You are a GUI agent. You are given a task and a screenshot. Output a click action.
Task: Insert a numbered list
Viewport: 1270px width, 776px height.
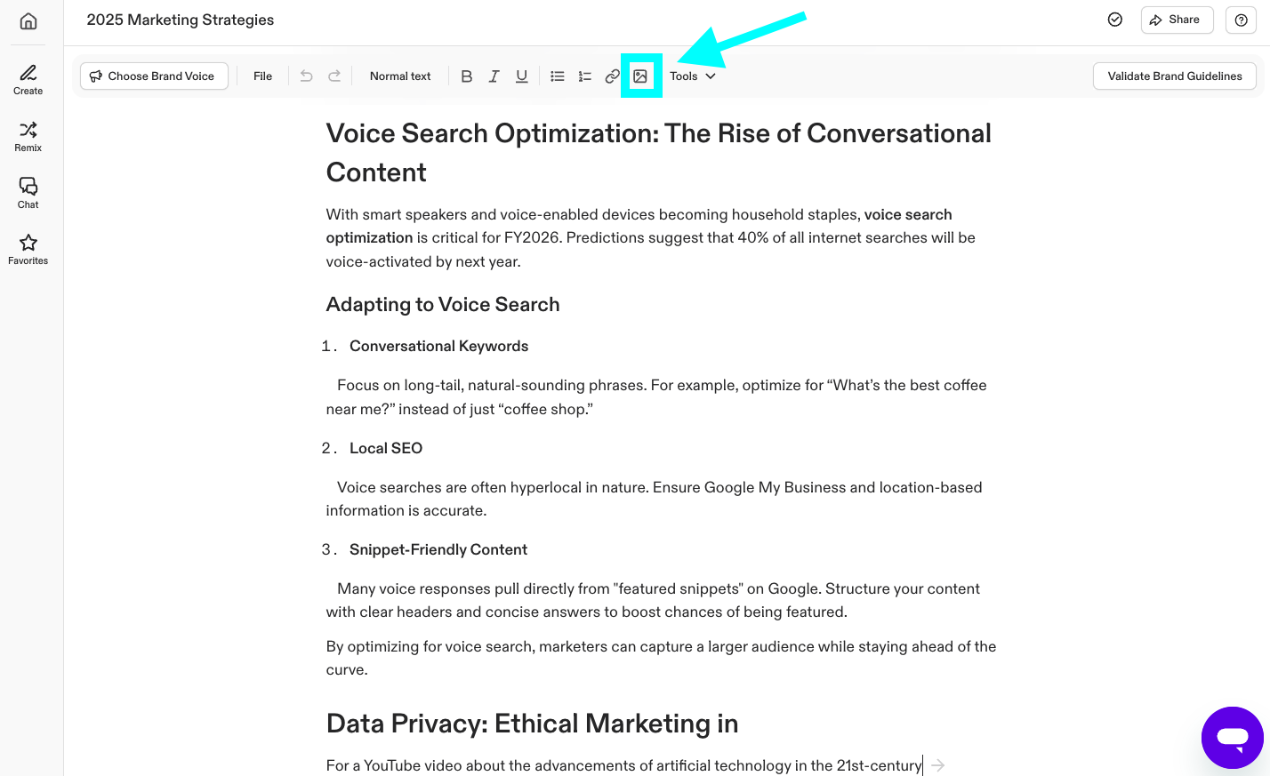pos(585,76)
